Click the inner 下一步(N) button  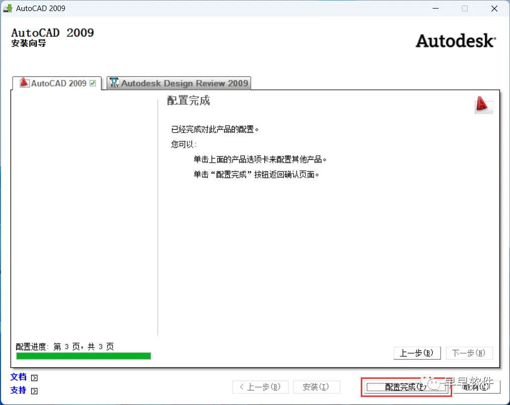pyautogui.click(x=469, y=353)
